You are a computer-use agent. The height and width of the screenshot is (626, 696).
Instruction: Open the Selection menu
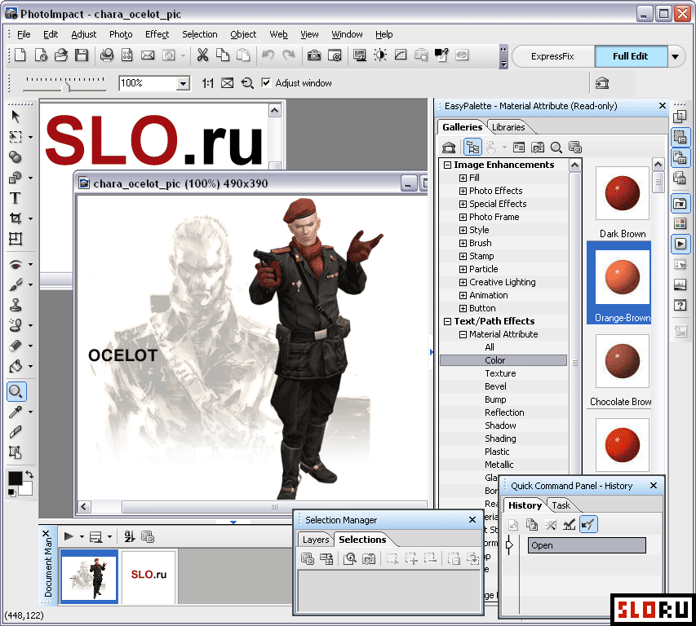(200, 34)
